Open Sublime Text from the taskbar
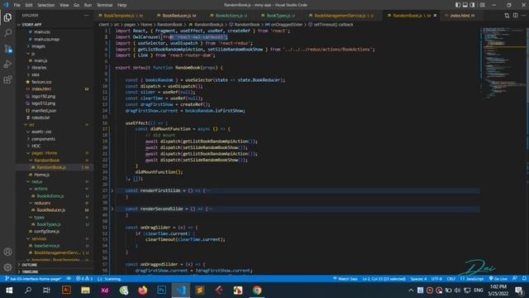The image size is (529, 298). 200,291
